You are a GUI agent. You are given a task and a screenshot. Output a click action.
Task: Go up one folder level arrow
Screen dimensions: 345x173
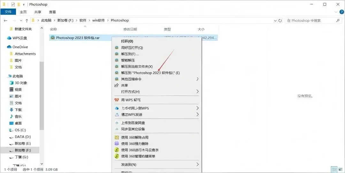(27, 20)
